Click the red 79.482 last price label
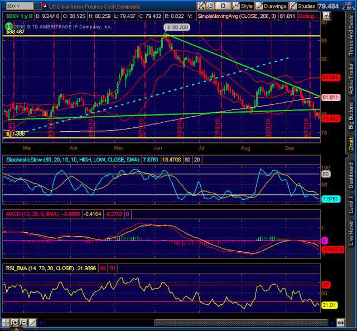Viewport: 357px width, 331px height. (x=331, y=118)
